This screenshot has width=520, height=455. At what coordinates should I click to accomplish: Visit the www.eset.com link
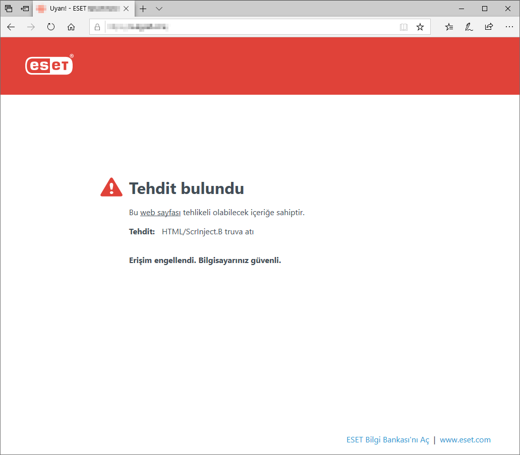(465, 439)
